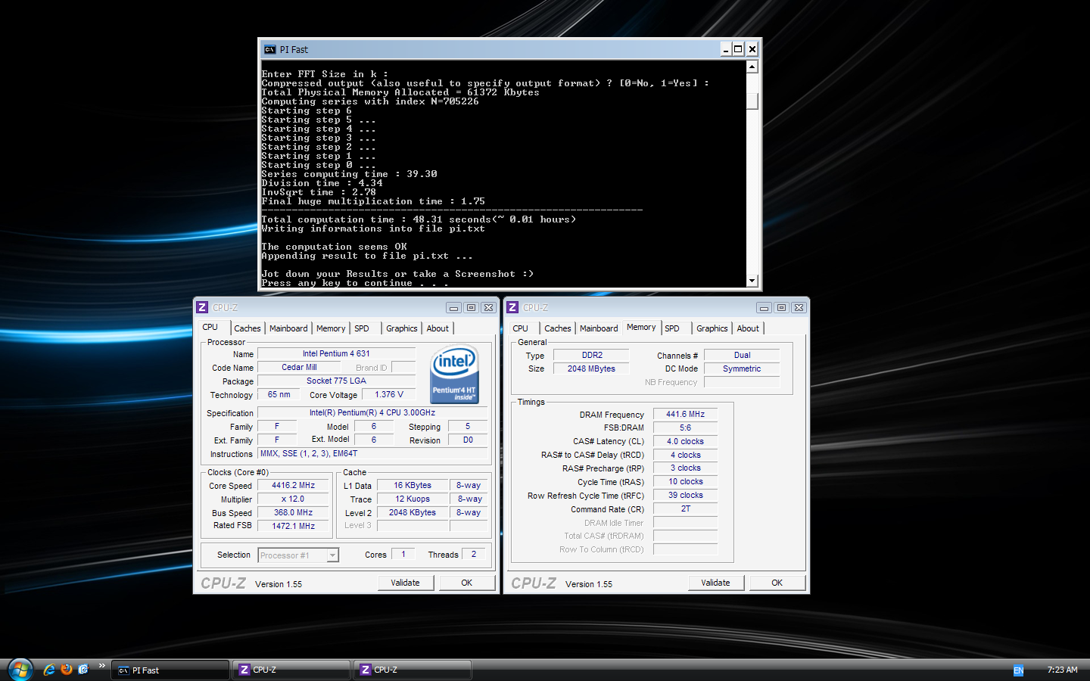Close the PI Fast console window
Image resolution: width=1090 pixels, height=681 pixels.
(x=752, y=49)
